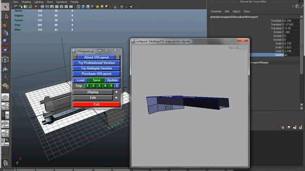Expand the Display section arrow

click(x=116, y=92)
